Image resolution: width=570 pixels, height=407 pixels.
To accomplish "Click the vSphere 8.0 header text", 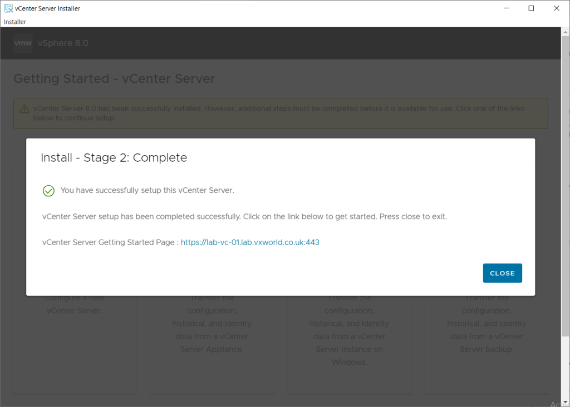I will point(63,43).
